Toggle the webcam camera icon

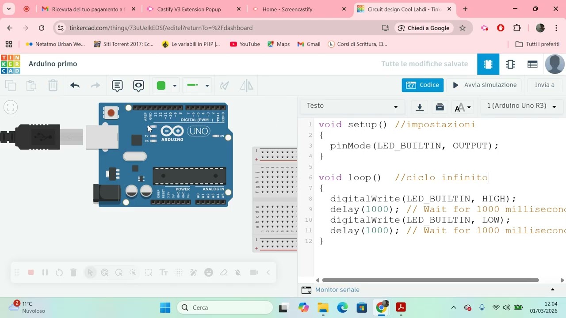(x=254, y=273)
